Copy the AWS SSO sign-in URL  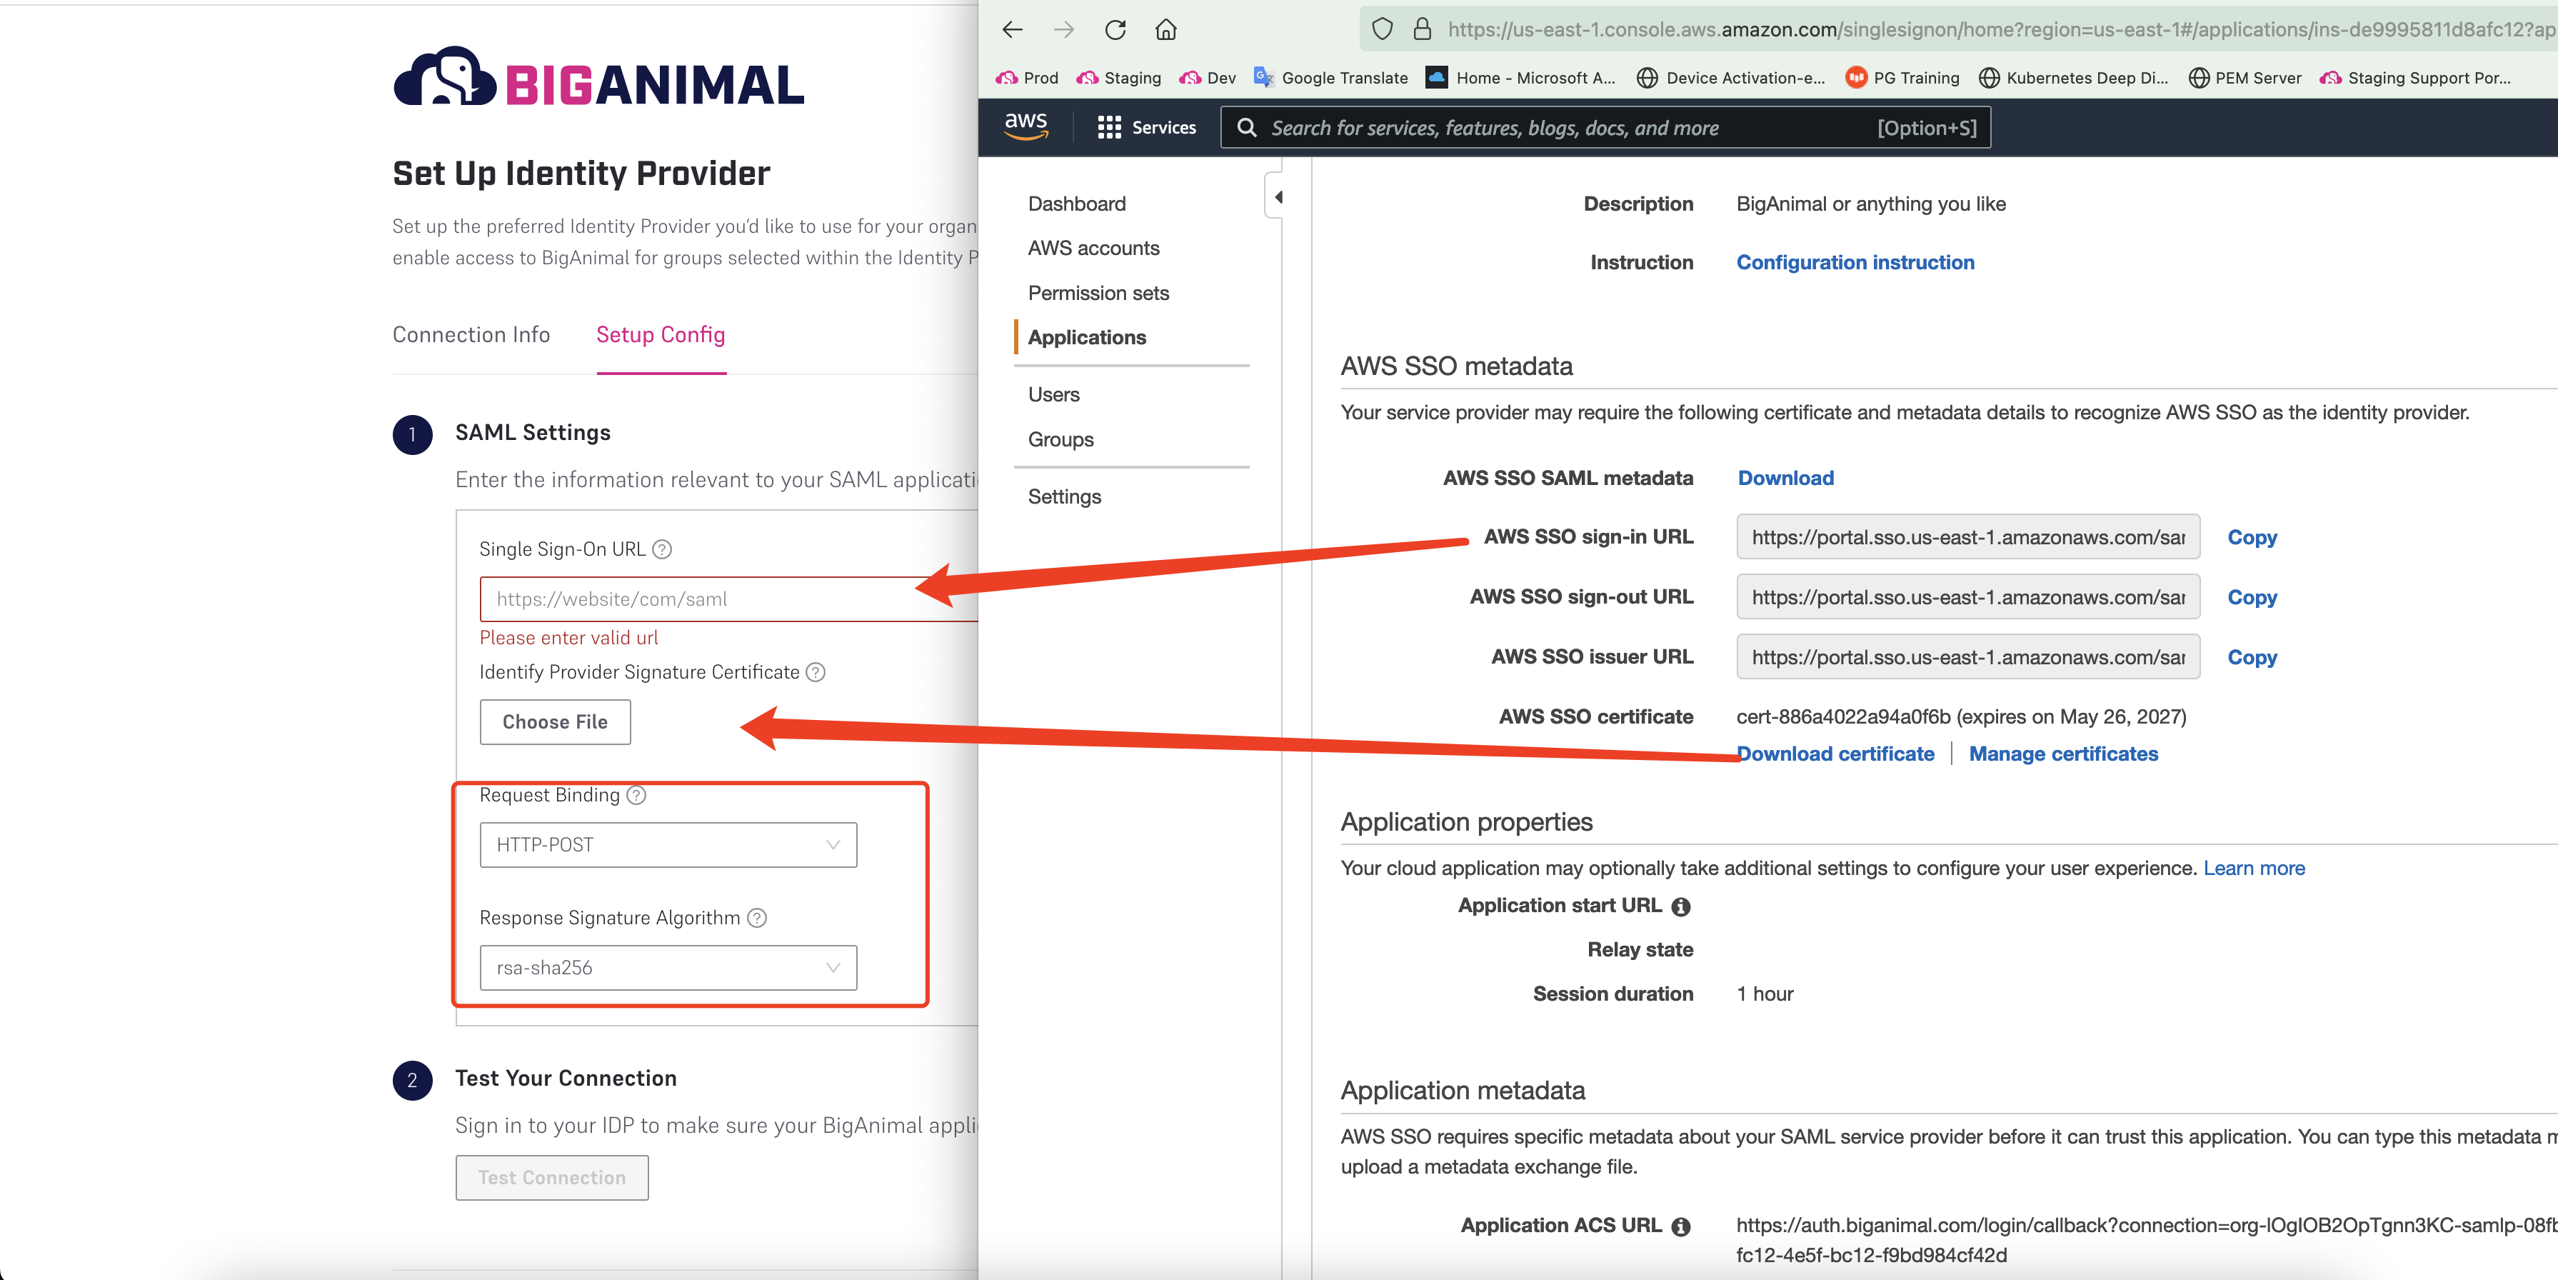(x=2252, y=537)
